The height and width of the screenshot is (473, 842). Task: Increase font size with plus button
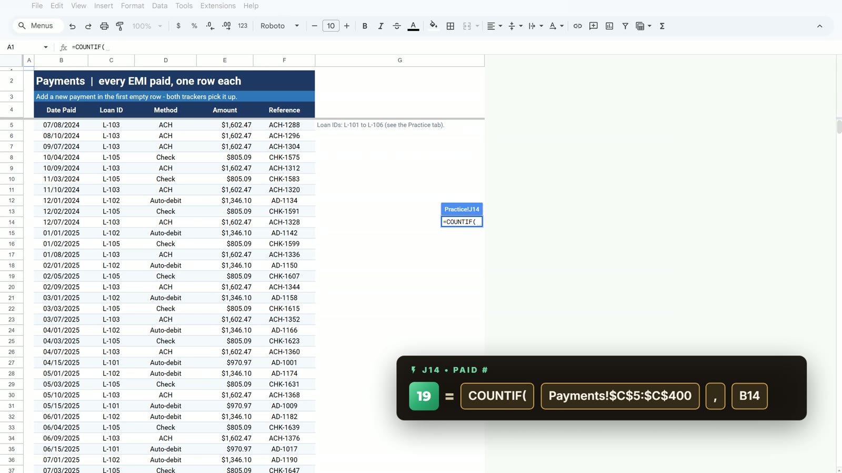pos(347,26)
